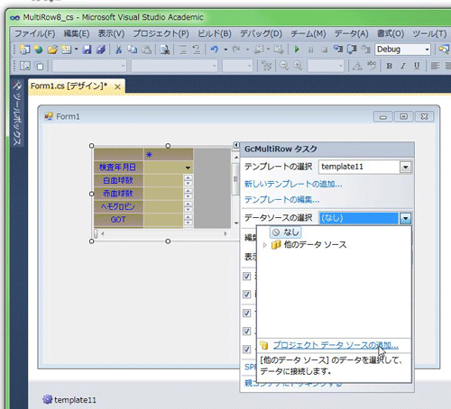
Task: Click the Find in Files icon
Action: click(x=165, y=50)
